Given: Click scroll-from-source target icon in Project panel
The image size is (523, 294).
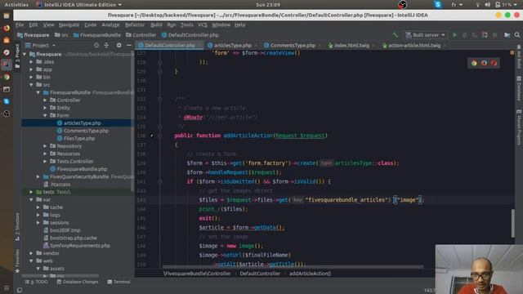Looking at the screenshot, I should 96,45.
